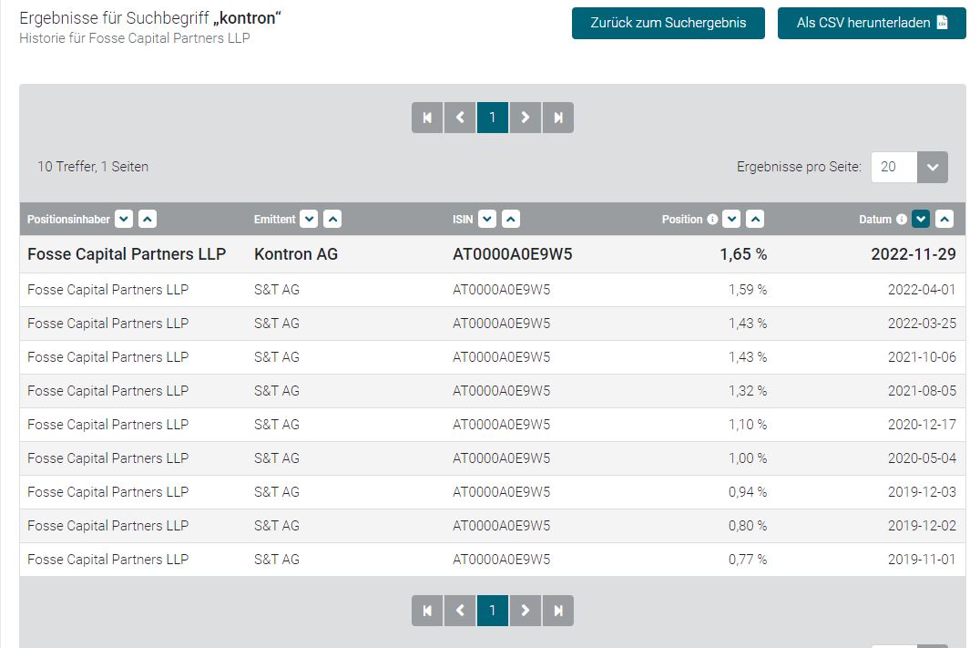Click date 2022-04-01
Viewport: 980px width, 648px height.
click(922, 290)
